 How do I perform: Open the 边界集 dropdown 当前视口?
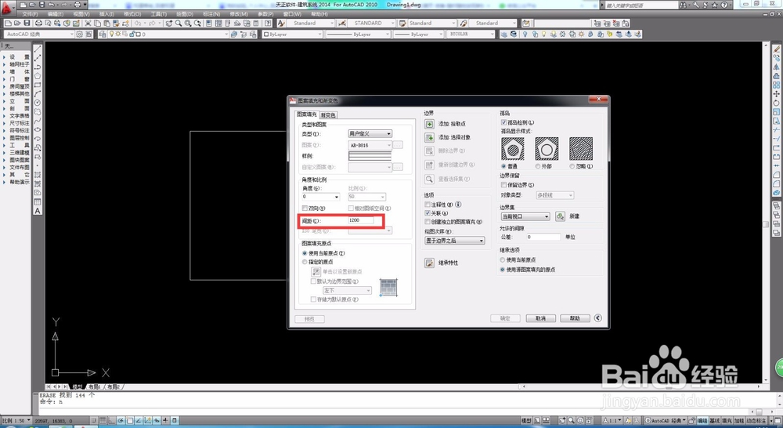(x=525, y=216)
